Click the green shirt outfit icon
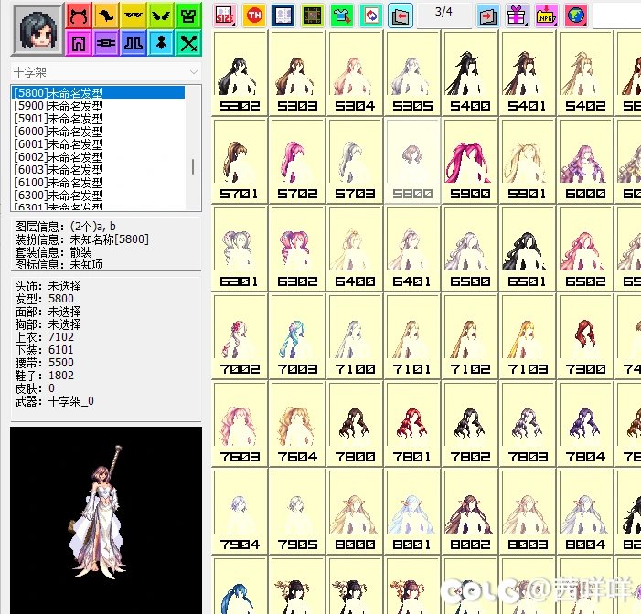641x614 pixels. pos(341,16)
